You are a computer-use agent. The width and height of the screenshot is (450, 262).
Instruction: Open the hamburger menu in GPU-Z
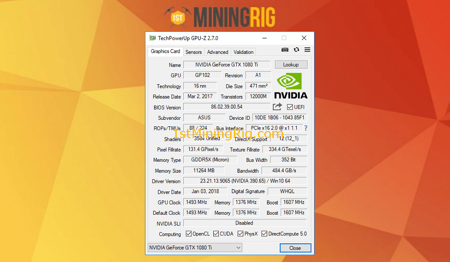click(x=307, y=50)
